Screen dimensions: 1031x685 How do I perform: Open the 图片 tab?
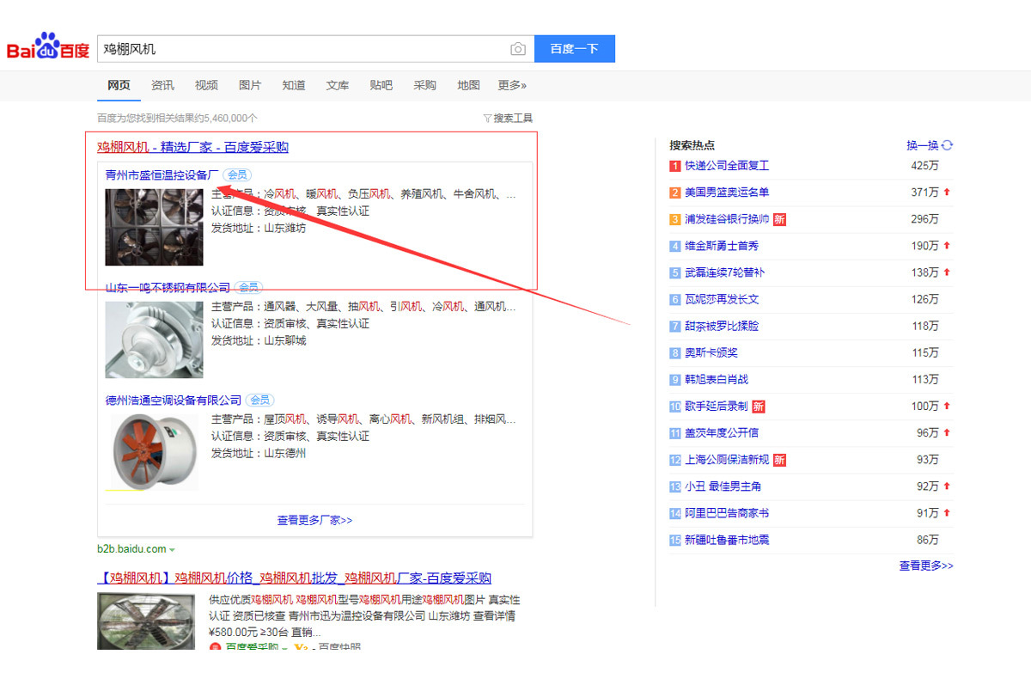coord(250,85)
